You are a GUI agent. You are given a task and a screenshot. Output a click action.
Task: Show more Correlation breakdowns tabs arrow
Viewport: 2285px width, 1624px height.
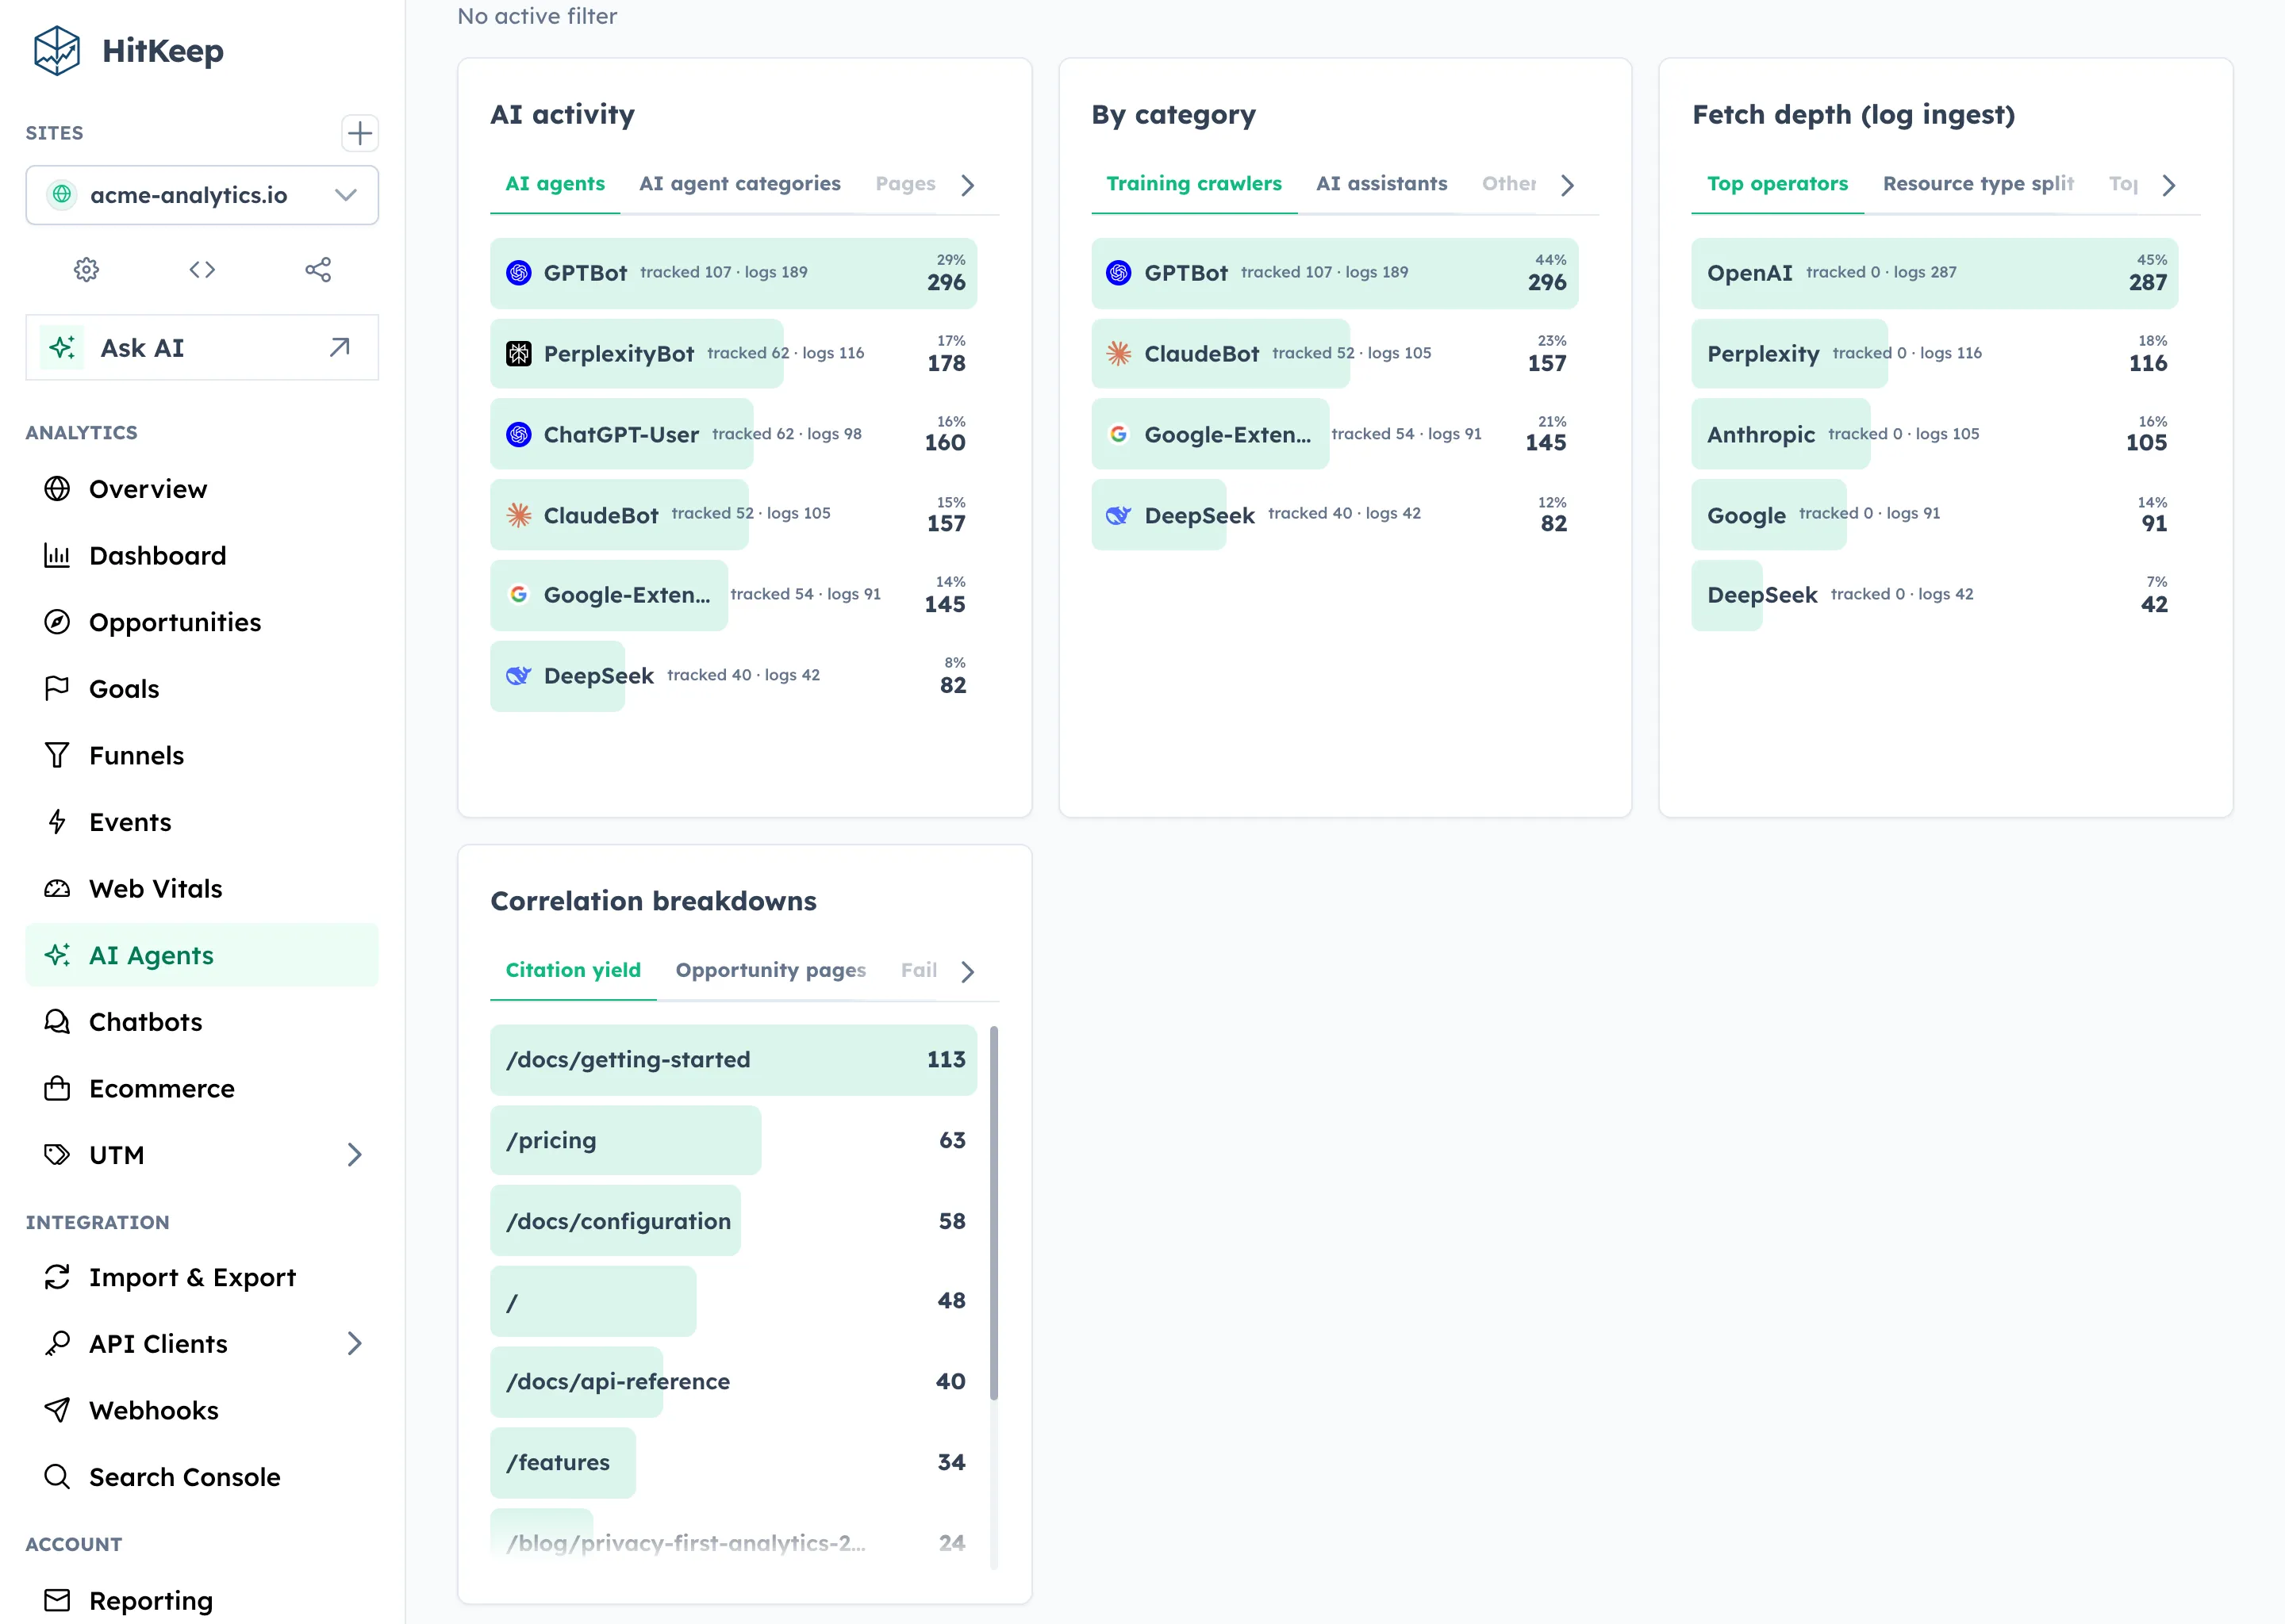tap(967, 971)
